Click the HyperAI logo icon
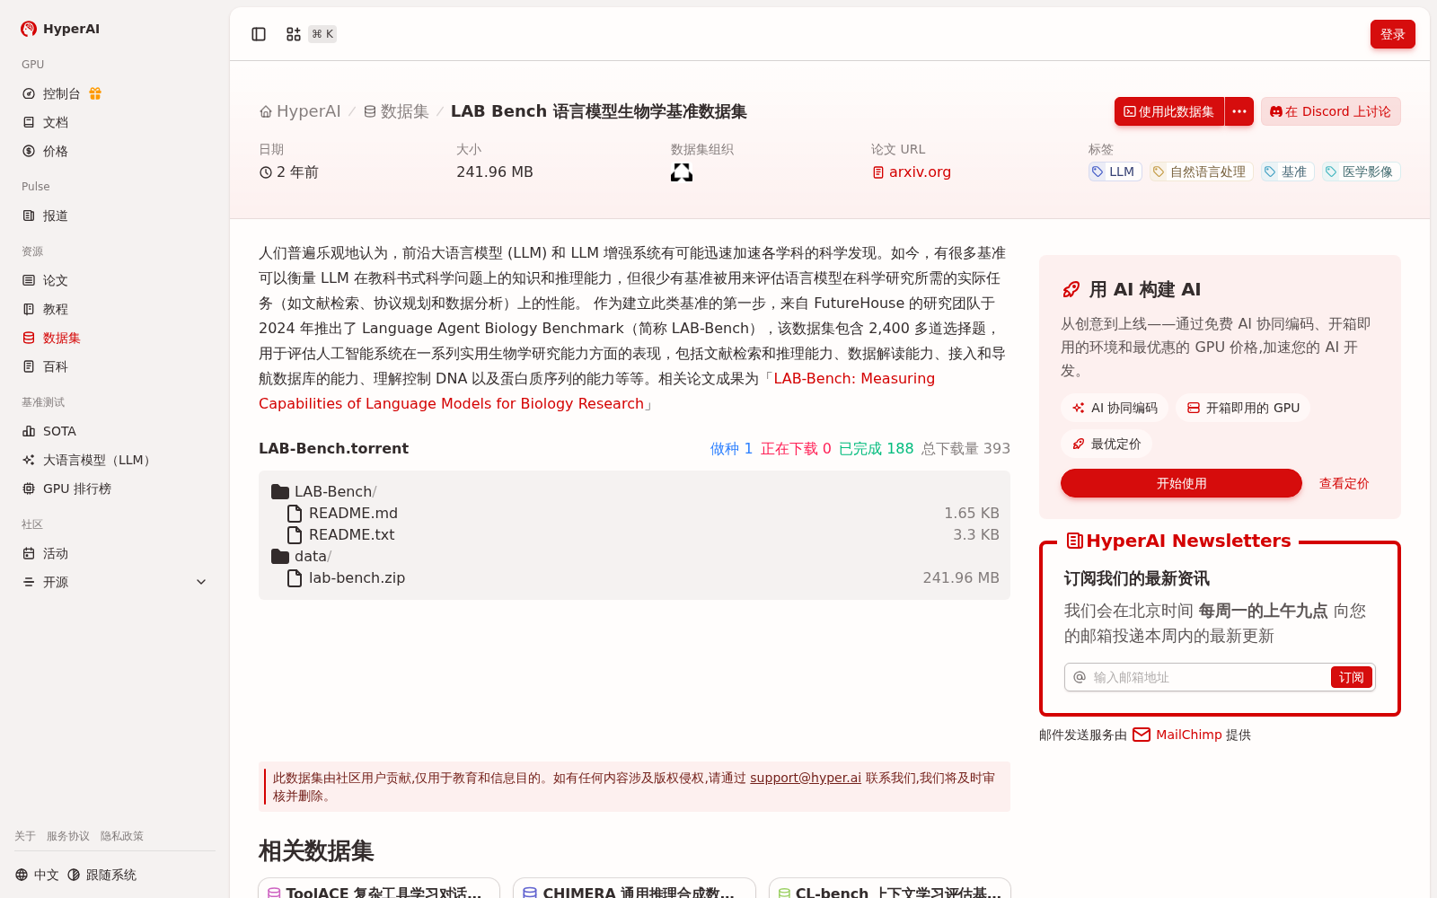The height and width of the screenshot is (898, 1437). coord(29,29)
